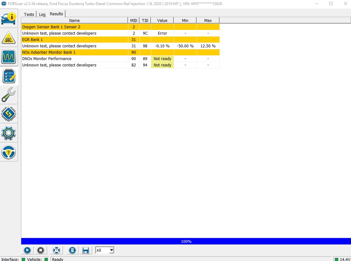Click the blue 100% progress bar
This screenshot has width=351, height=261.
[x=186, y=241]
